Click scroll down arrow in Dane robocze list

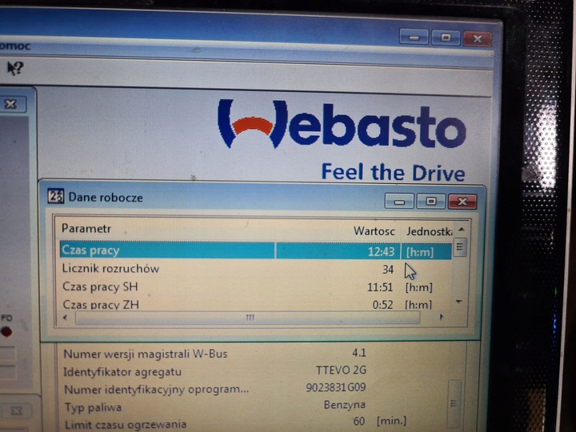459,302
